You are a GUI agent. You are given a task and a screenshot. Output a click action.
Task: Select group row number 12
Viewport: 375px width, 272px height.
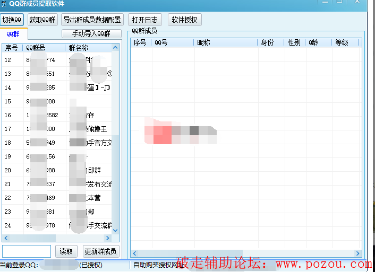[57, 60]
